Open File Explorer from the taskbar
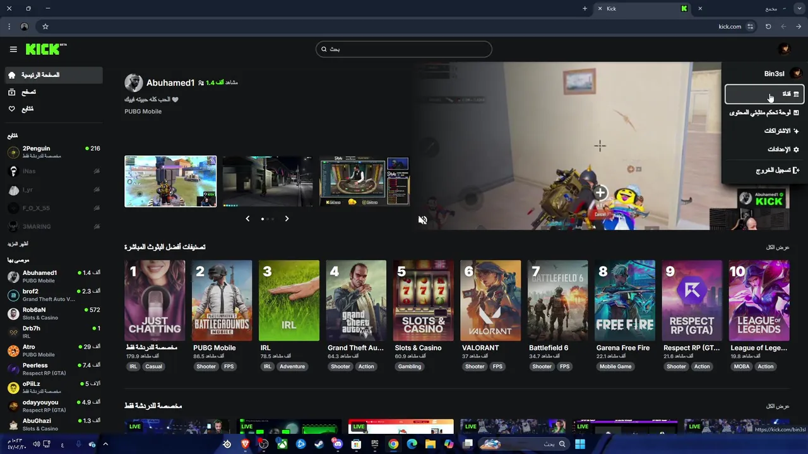Viewport: 808px width, 454px height. tap(431, 444)
